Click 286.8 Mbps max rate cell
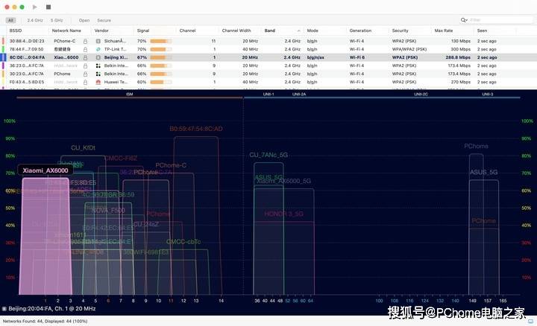The height and width of the screenshot is (326, 537). (458, 57)
